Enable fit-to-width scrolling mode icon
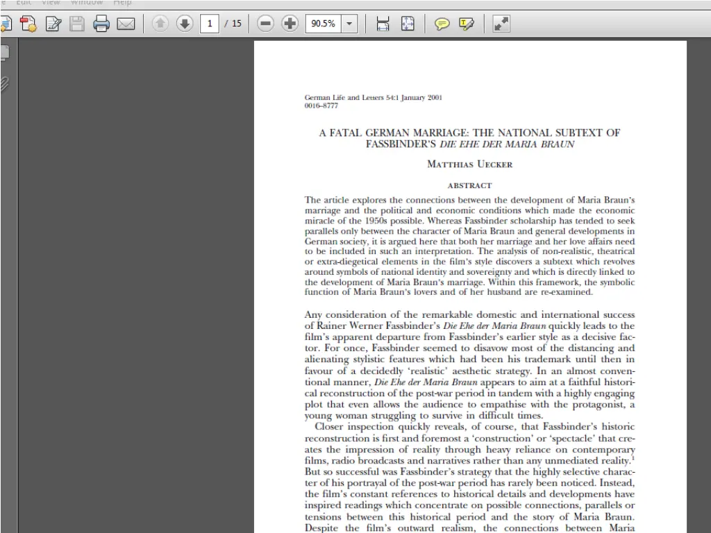 tap(383, 24)
